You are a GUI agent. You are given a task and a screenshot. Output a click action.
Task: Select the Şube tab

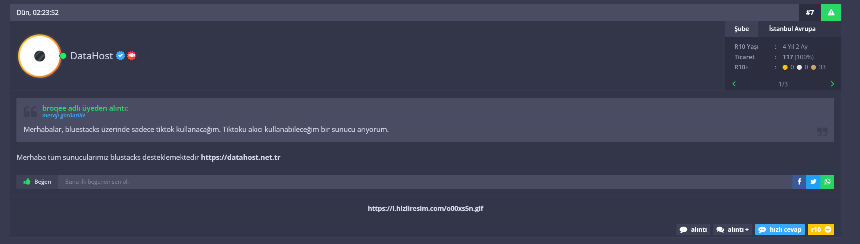(742, 29)
